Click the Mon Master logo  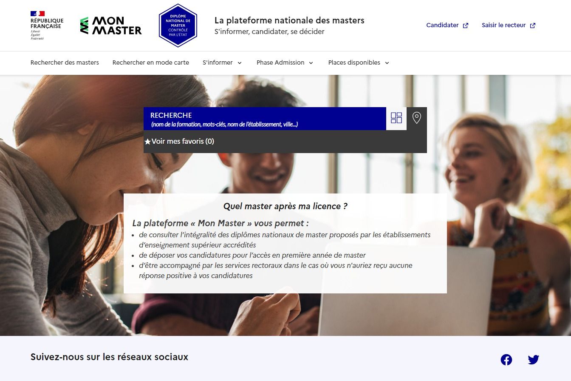[110, 26]
